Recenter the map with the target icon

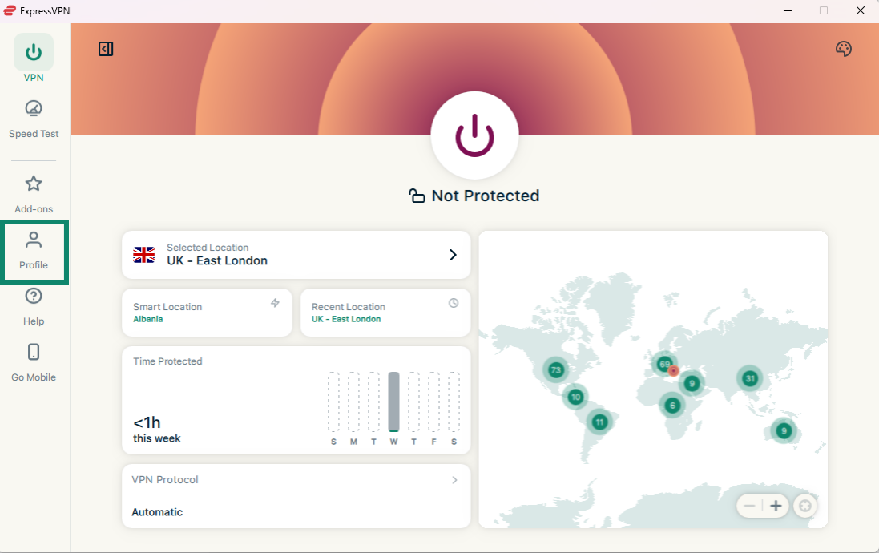[x=805, y=506]
